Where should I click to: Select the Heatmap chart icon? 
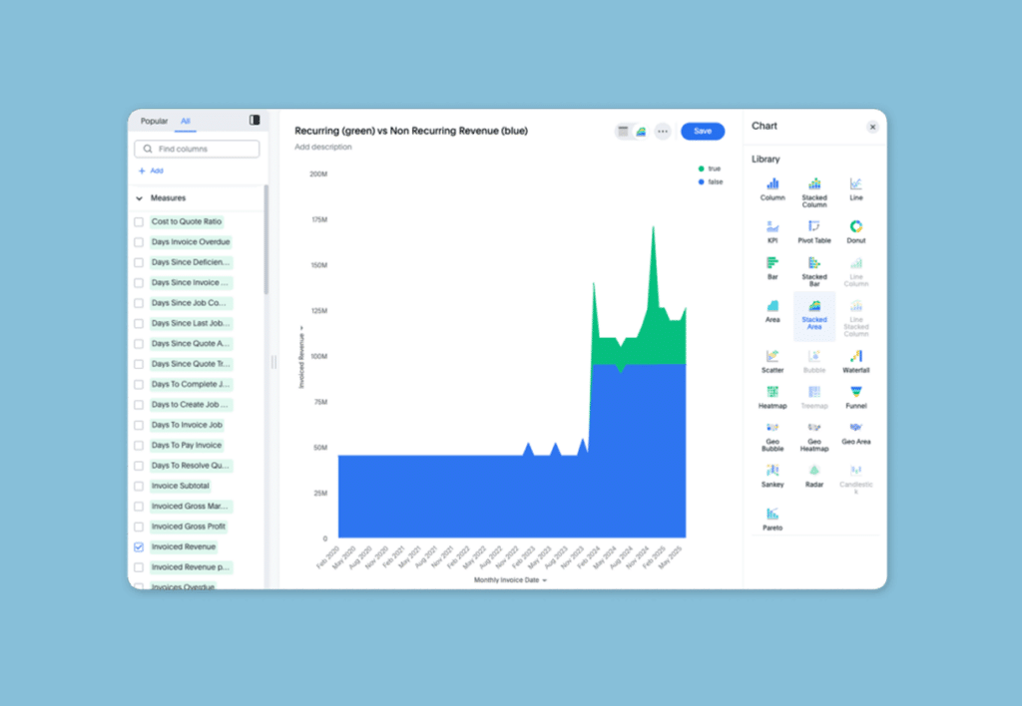(x=772, y=393)
